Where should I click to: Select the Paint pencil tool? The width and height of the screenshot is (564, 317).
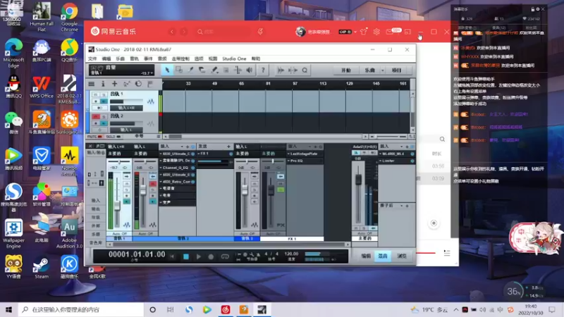(214, 70)
